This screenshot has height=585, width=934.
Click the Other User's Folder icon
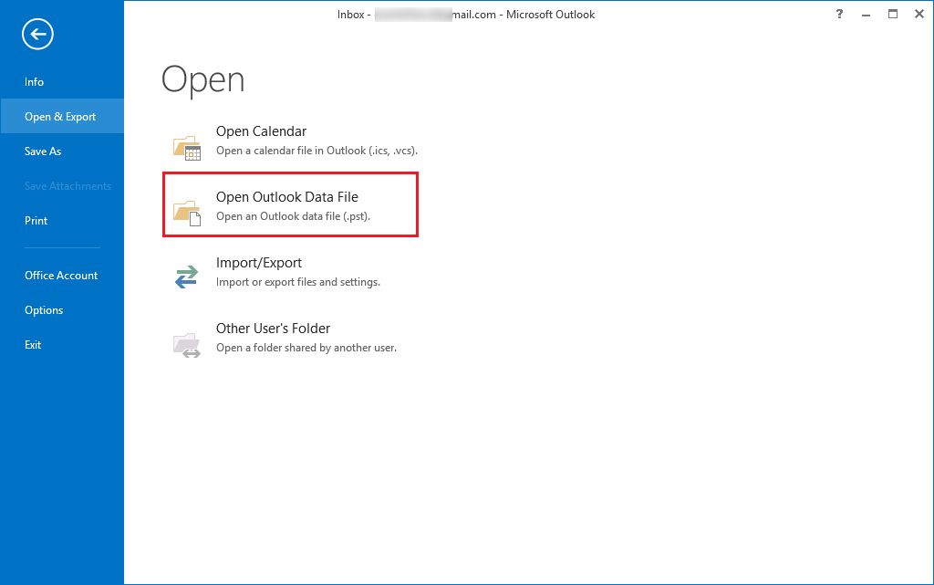pyautogui.click(x=187, y=344)
